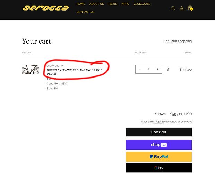The image size is (215, 173).
Task: Go to the Home menu item
Action: pos(81,4)
